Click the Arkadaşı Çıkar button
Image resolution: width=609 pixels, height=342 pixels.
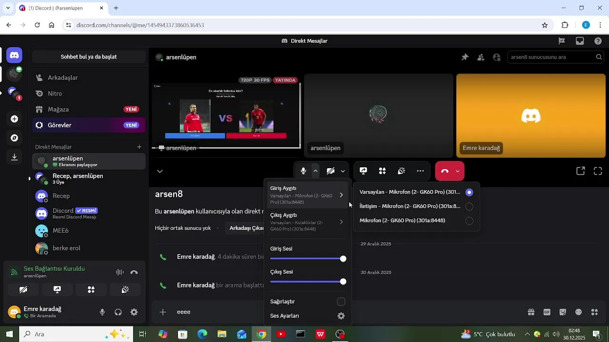pyautogui.click(x=246, y=228)
